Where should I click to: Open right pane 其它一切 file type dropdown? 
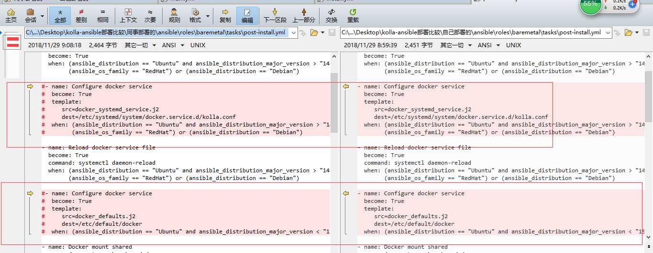[455, 45]
